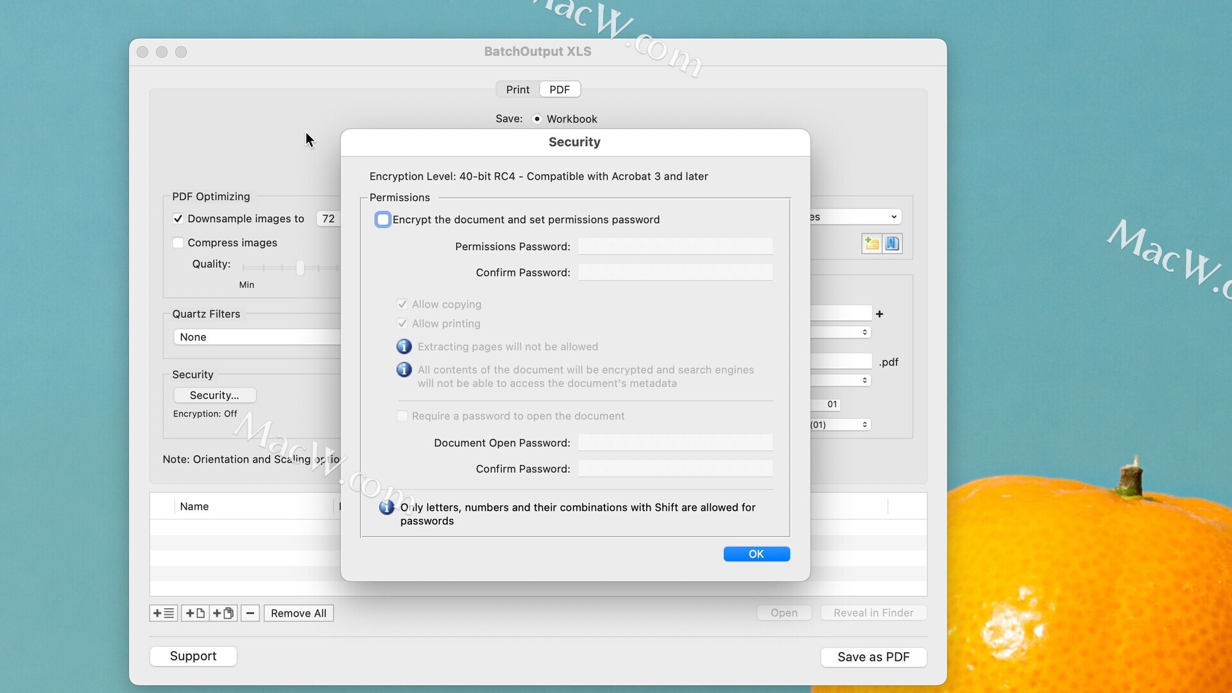The image size is (1232, 693).
Task: Adjust the image Quality slider
Action: coord(300,268)
